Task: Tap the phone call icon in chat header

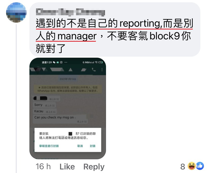Action: click(x=94, y=69)
